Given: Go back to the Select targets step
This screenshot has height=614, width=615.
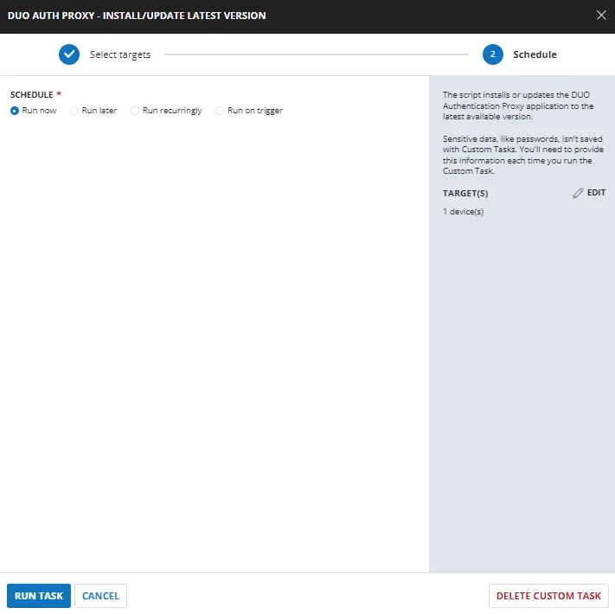Looking at the screenshot, I should pyautogui.click(x=120, y=54).
